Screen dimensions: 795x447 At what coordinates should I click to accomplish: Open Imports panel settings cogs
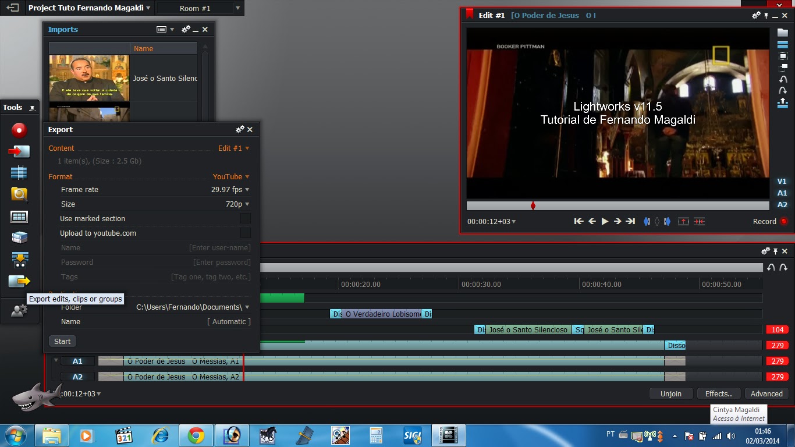coord(186,29)
